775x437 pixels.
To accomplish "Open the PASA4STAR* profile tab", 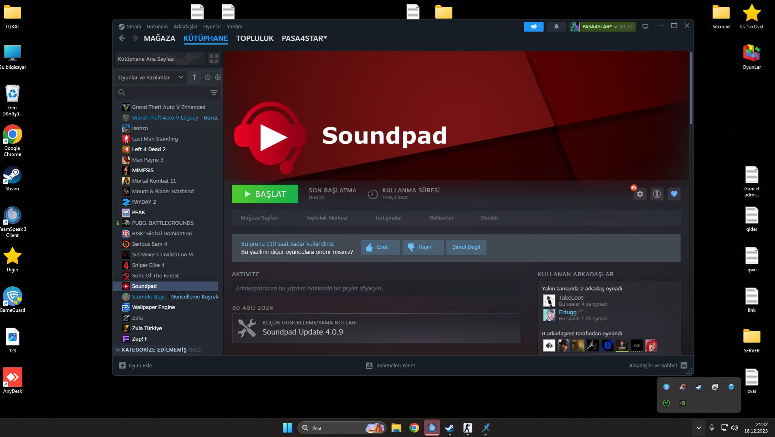I will pyautogui.click(x=304, y=38).
